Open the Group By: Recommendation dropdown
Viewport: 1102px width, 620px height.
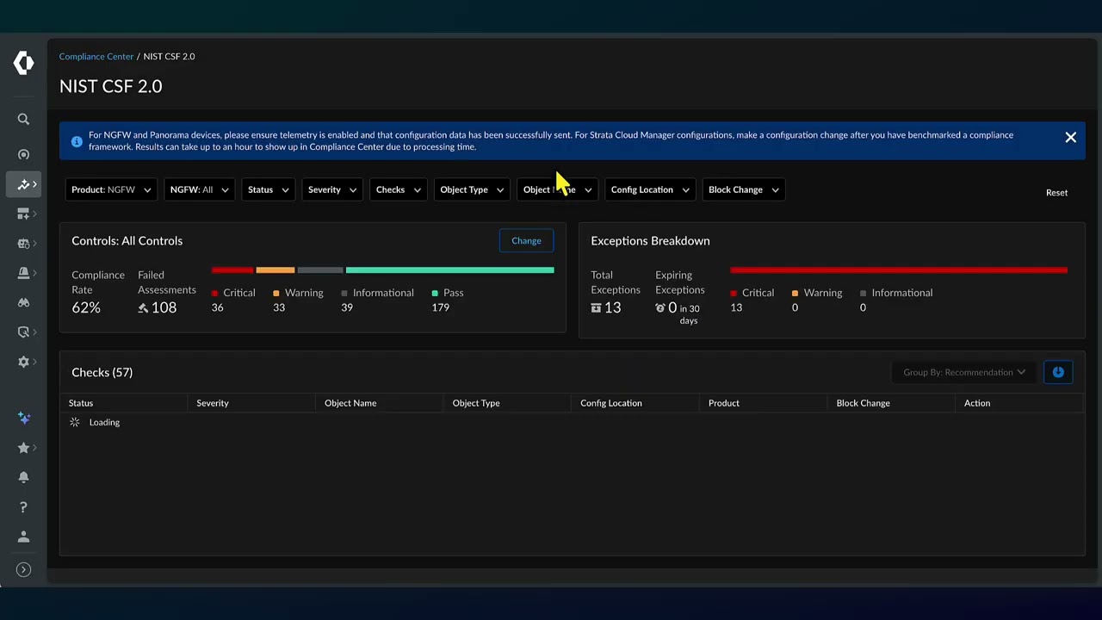coord(964,372)
